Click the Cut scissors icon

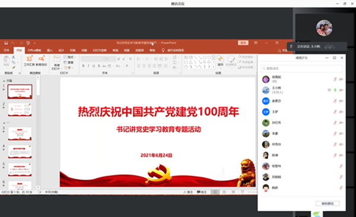(14, 57)
